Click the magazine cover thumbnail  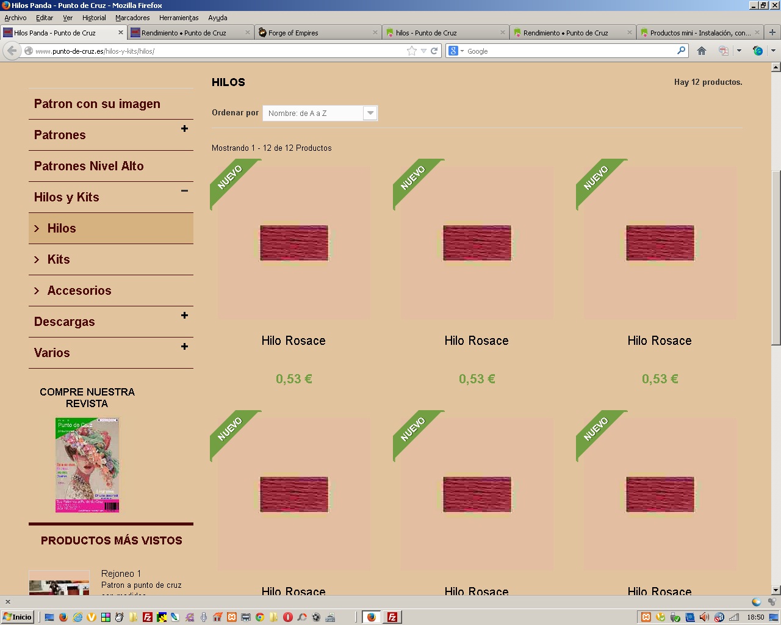[87, 465]
